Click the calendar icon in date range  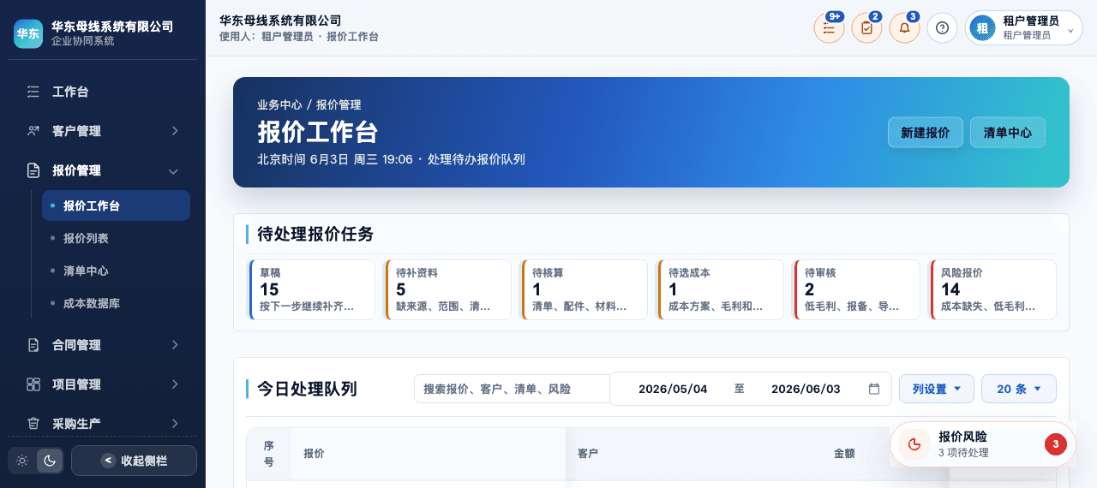[x=874, y=389]
